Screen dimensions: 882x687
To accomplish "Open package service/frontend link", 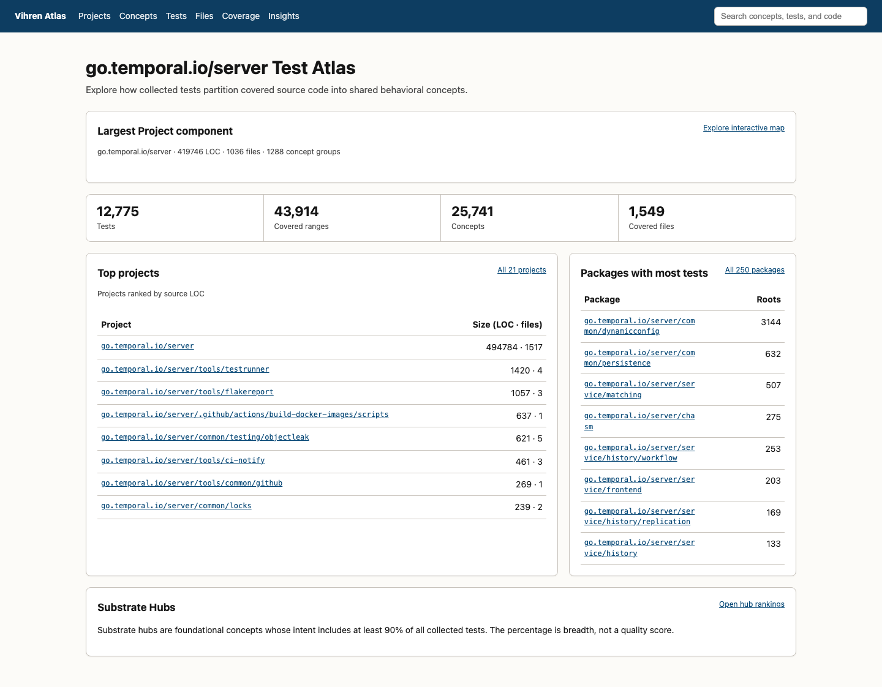I will 639,485.
